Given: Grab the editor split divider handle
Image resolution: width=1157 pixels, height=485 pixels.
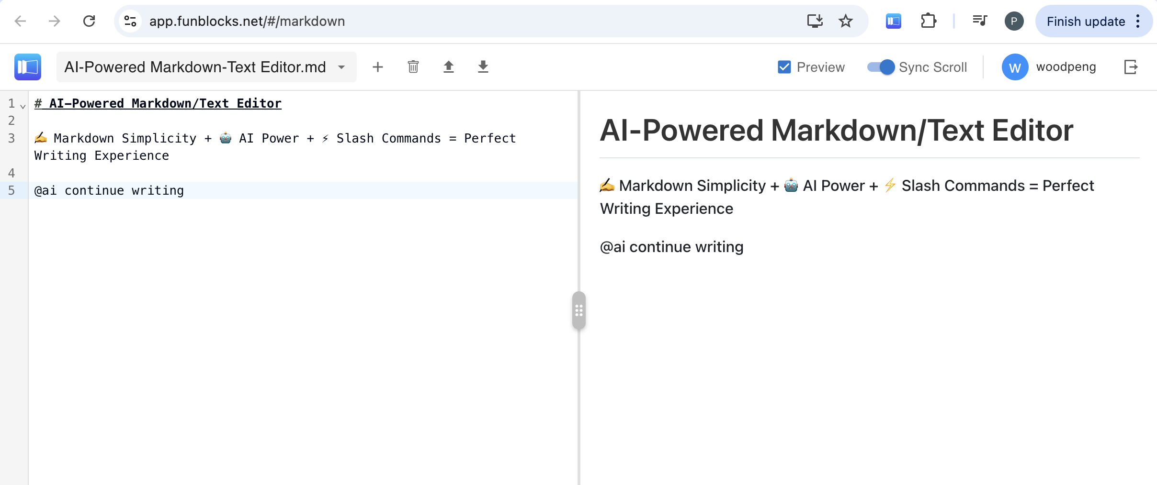Looking at the screenshot, I should tap(579, 310).
